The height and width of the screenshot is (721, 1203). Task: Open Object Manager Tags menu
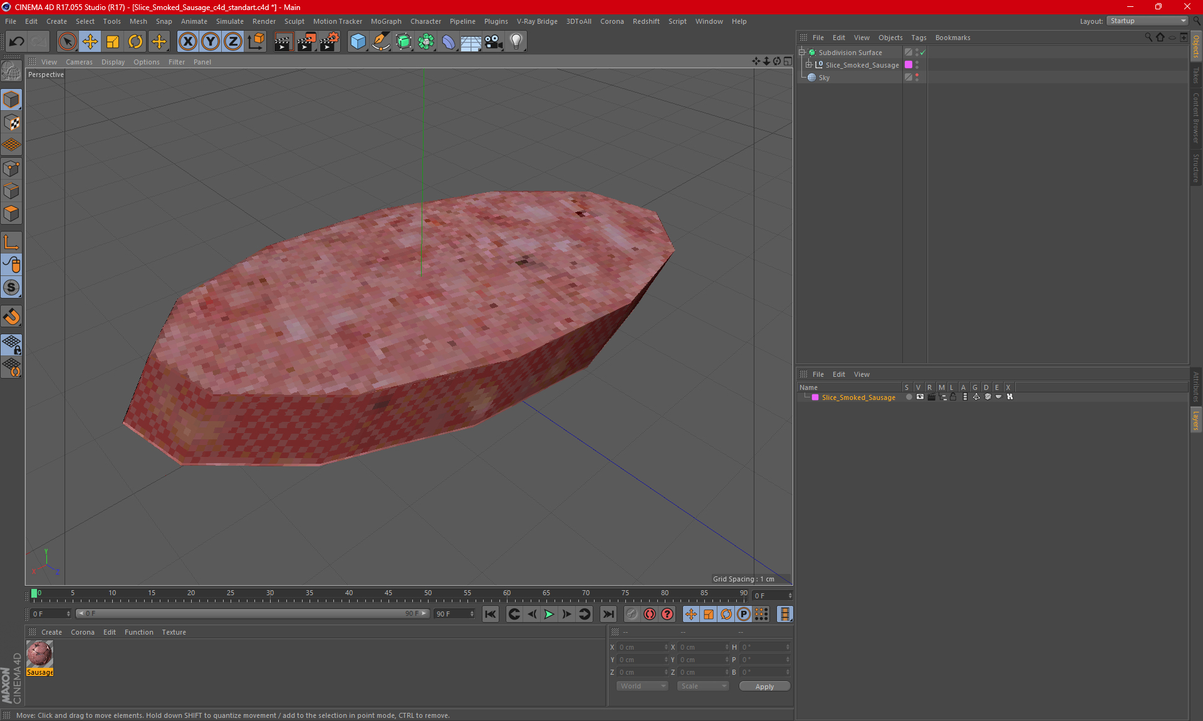click(x=919, y=38)
